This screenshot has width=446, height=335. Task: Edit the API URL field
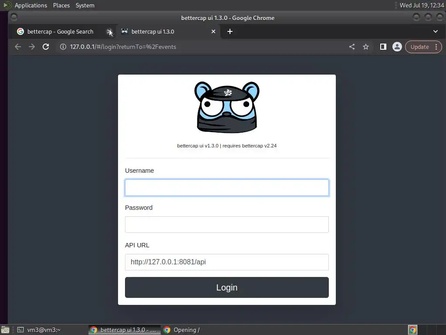pos(226,262)
